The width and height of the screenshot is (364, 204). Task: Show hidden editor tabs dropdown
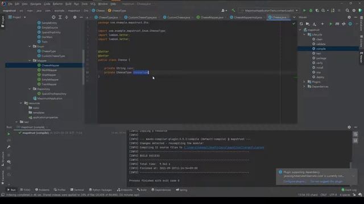pos(294,17)
